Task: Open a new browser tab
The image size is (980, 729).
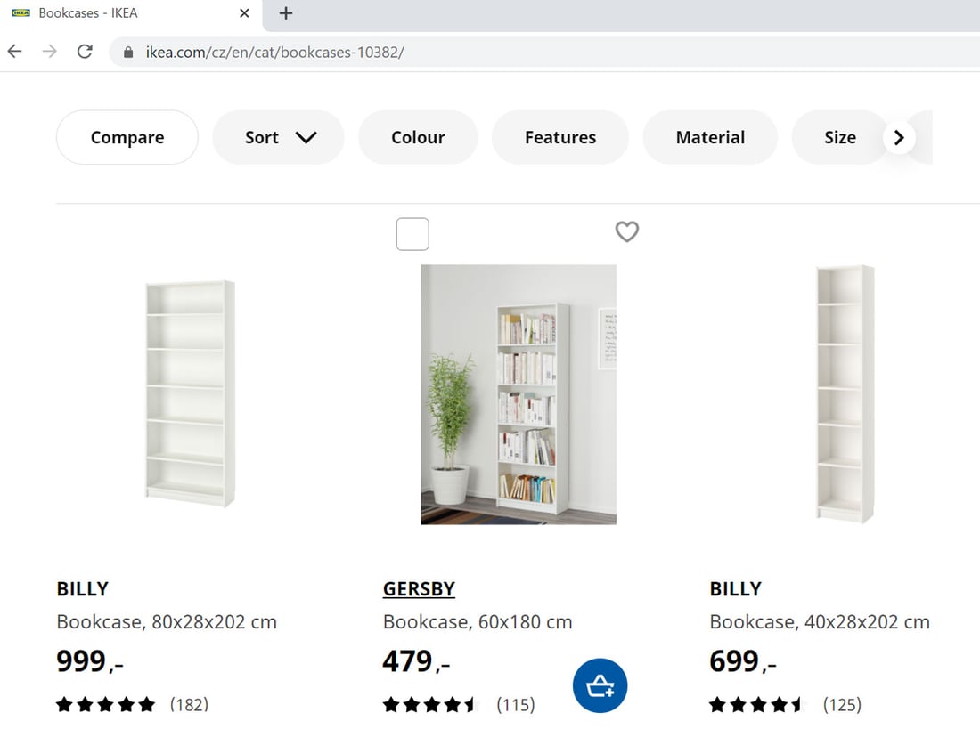Action: [285, 13]
